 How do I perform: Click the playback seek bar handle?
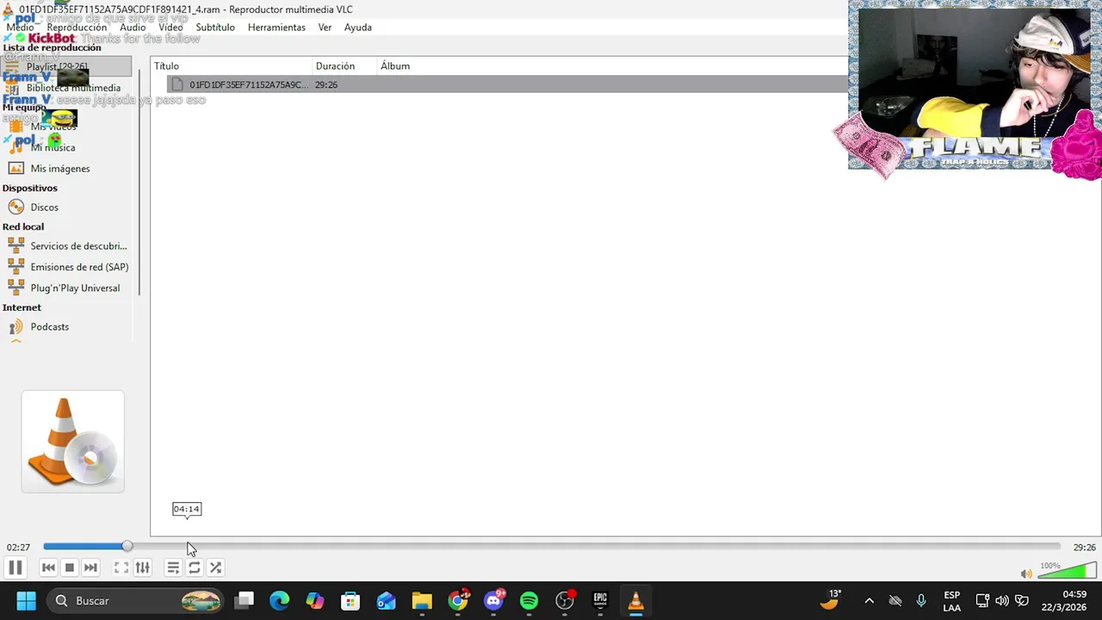point(127,546)
